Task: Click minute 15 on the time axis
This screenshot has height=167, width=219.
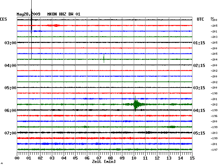Action: click(192, 158)
